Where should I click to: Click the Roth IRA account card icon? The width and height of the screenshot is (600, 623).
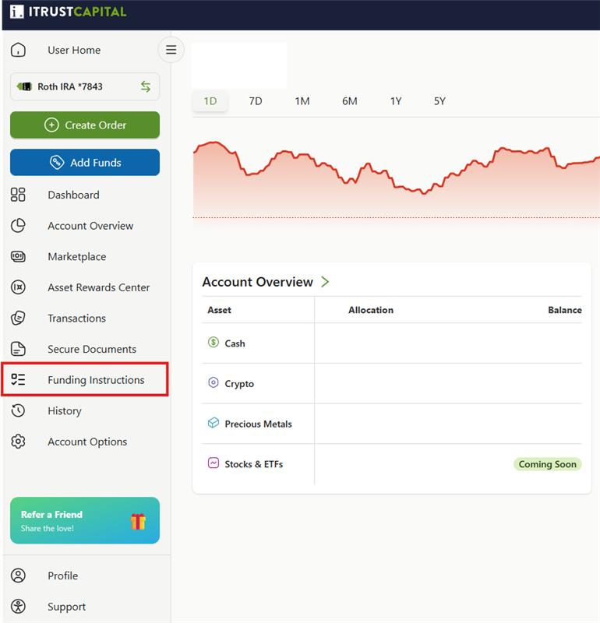[24, 86]
